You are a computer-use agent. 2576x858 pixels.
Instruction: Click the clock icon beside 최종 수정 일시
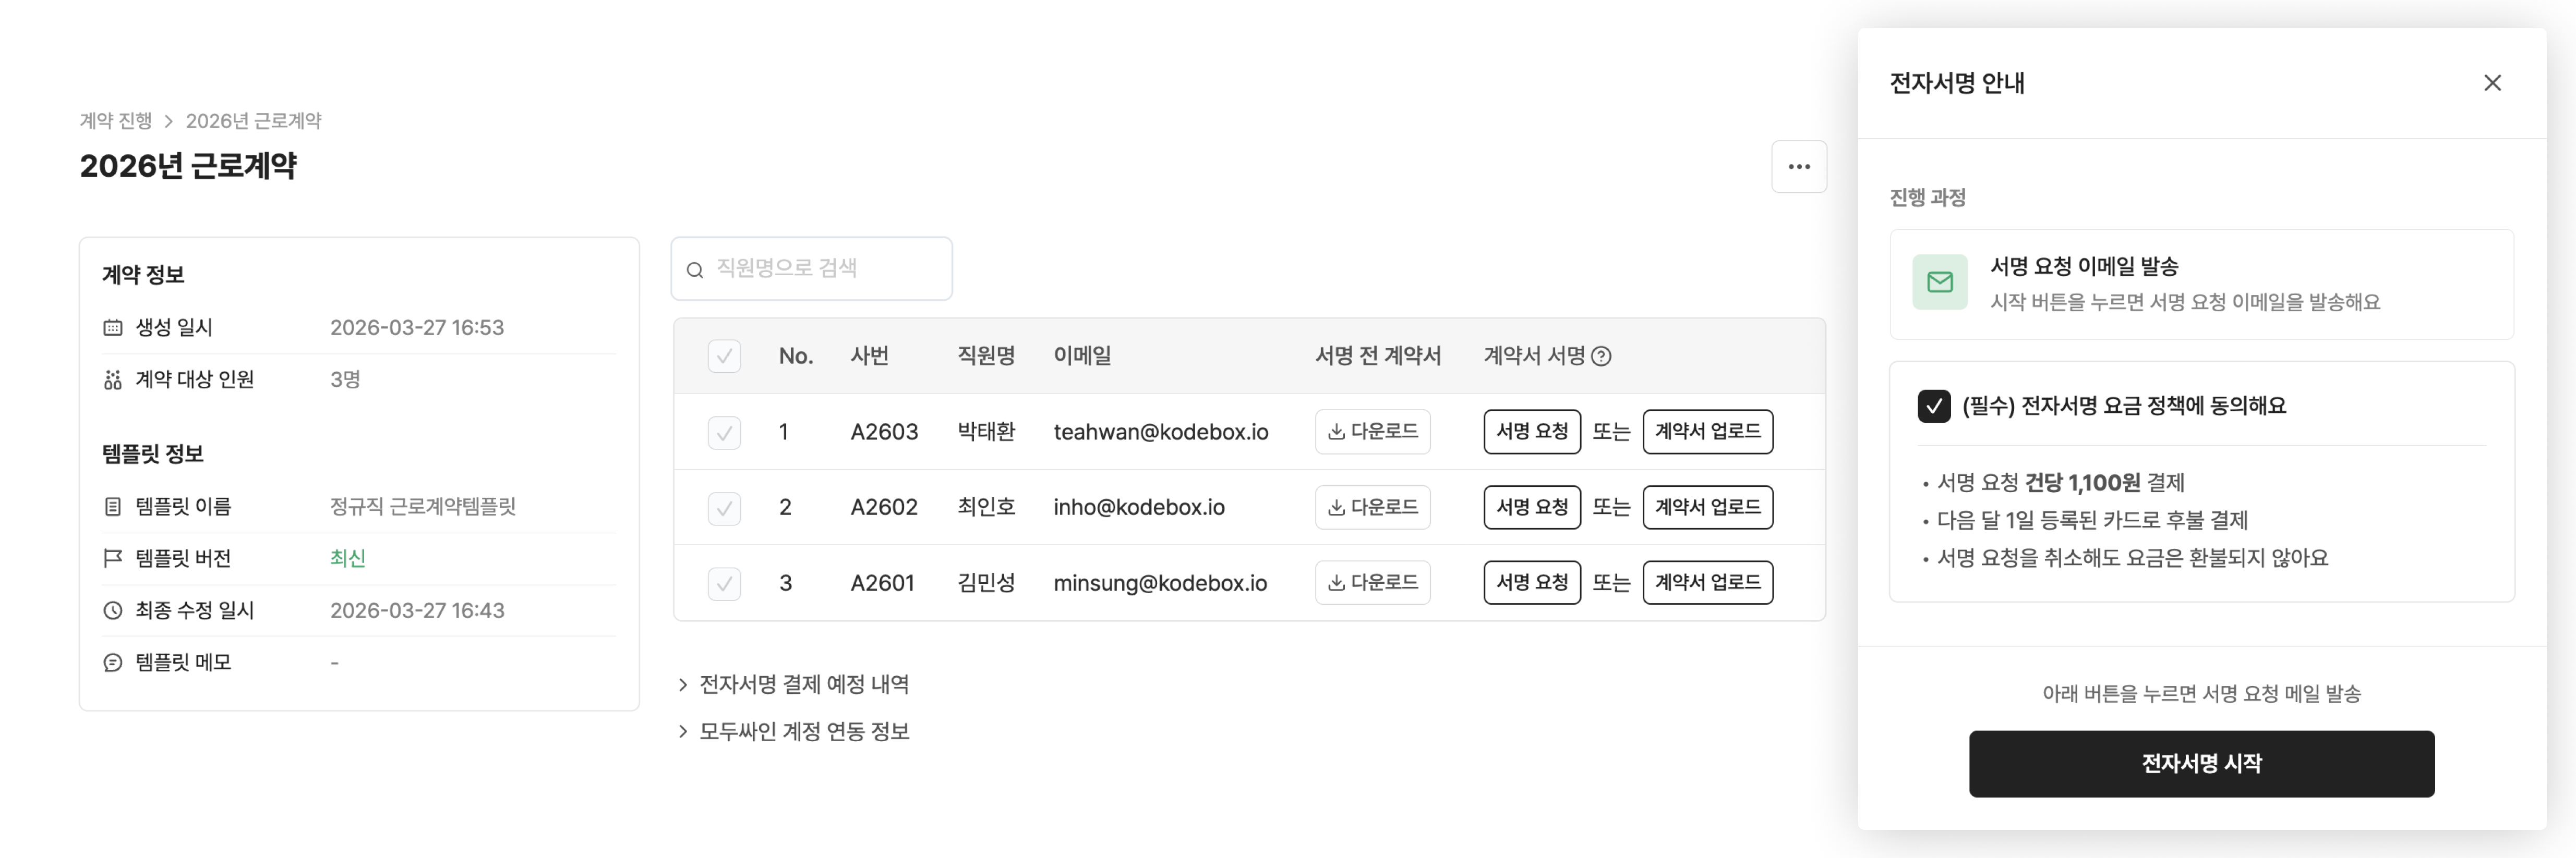(112, 610)
